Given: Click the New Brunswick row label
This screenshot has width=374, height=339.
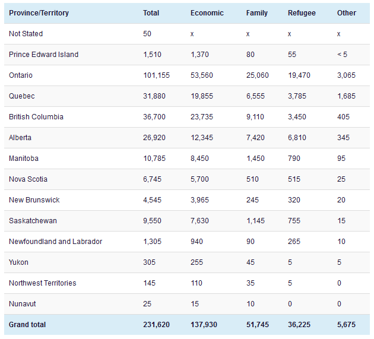Looking at the screenshot, I should click(34, 200).
